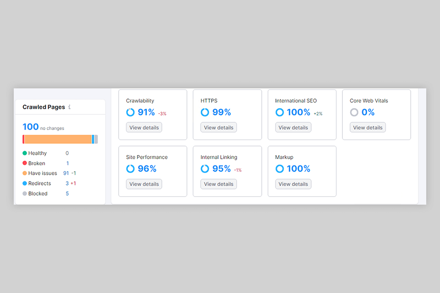Viewport: 440px width, 293px height.
Task: Click the Crawlability donut chart icon
Action: coord(130,112)
